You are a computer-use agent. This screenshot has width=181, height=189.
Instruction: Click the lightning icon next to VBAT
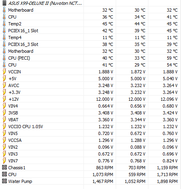(4, 120)
